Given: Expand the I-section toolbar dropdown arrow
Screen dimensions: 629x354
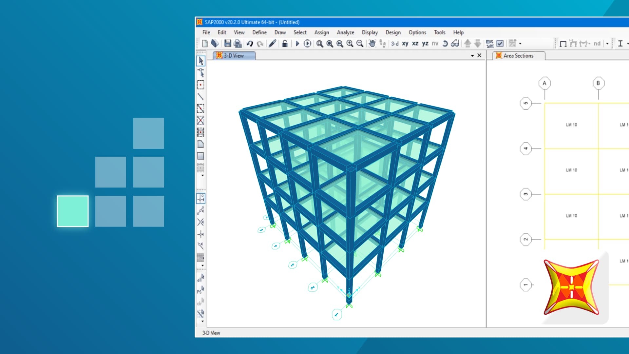Looking at the screenshot, I should tap(627, 44).
